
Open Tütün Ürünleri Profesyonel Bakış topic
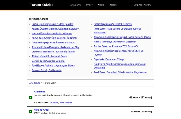(49, 56)
